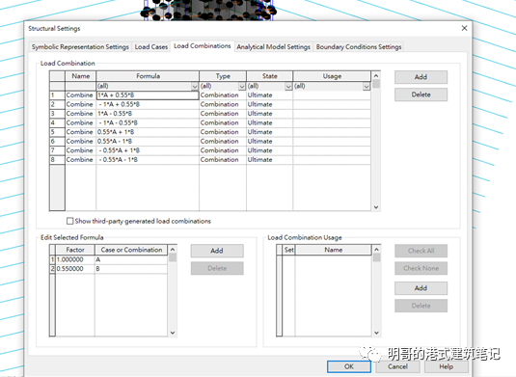The height and width of the screenshot is (377, 516).
Task: Click Type cell Combination in row 6
Action: click(x=223, y=141)
